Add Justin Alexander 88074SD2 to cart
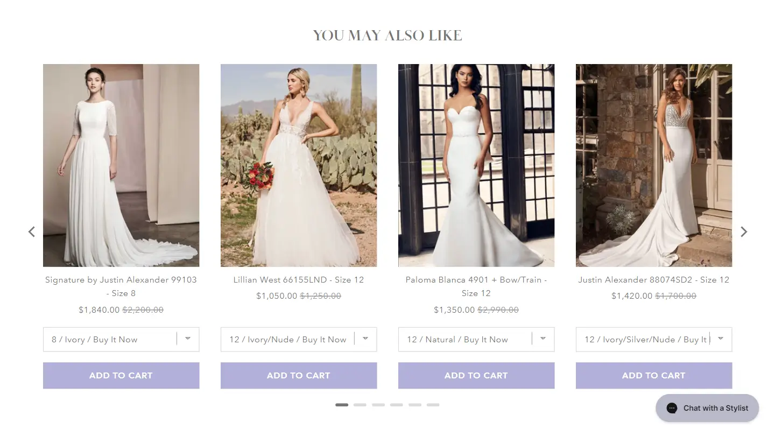775x436 pixels. coord(654,375)
